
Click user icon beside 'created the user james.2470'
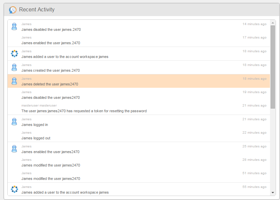[14, 67]
